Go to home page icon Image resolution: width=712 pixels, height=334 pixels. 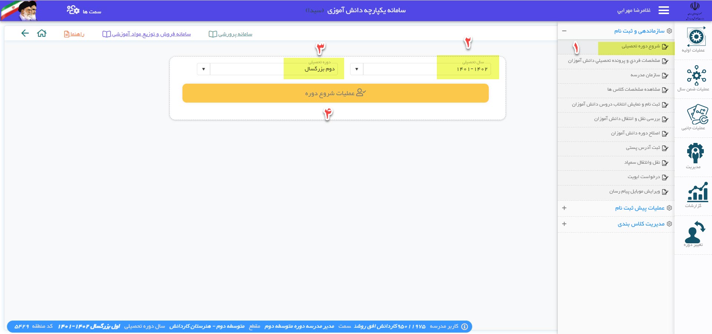click(x=42, y=33)
